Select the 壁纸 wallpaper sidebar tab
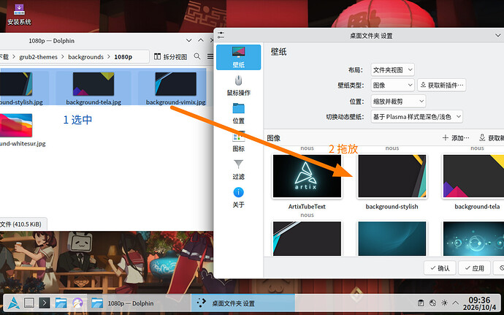This screenshot has height=315, width=504. [239, 57]
